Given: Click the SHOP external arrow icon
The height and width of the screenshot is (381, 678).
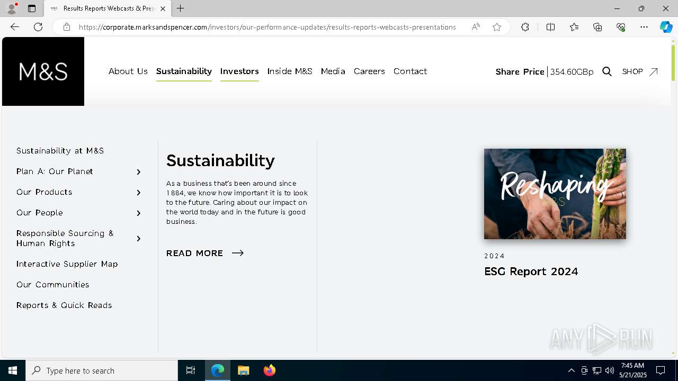Looking at the screenshot, I should pos(654,71).
